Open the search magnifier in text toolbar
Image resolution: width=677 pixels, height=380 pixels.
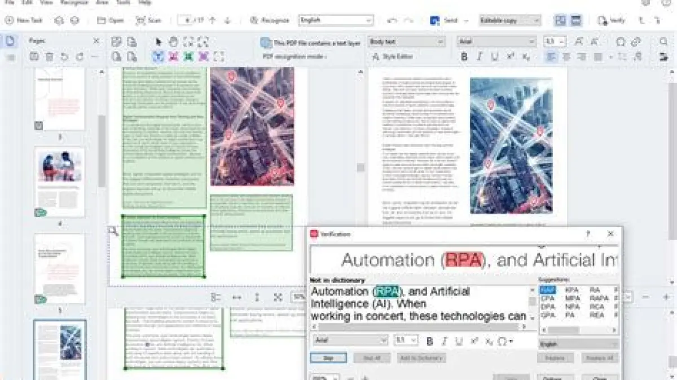[663, 42]
